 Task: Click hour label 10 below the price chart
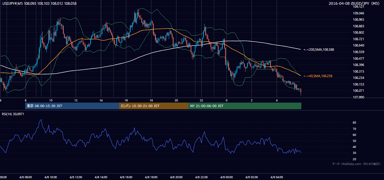[51, 100]
